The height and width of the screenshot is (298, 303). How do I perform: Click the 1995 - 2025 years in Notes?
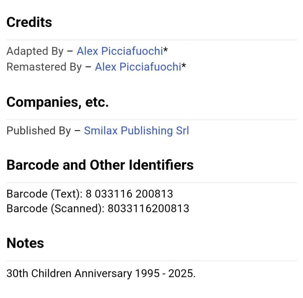(x=165, y=273)
